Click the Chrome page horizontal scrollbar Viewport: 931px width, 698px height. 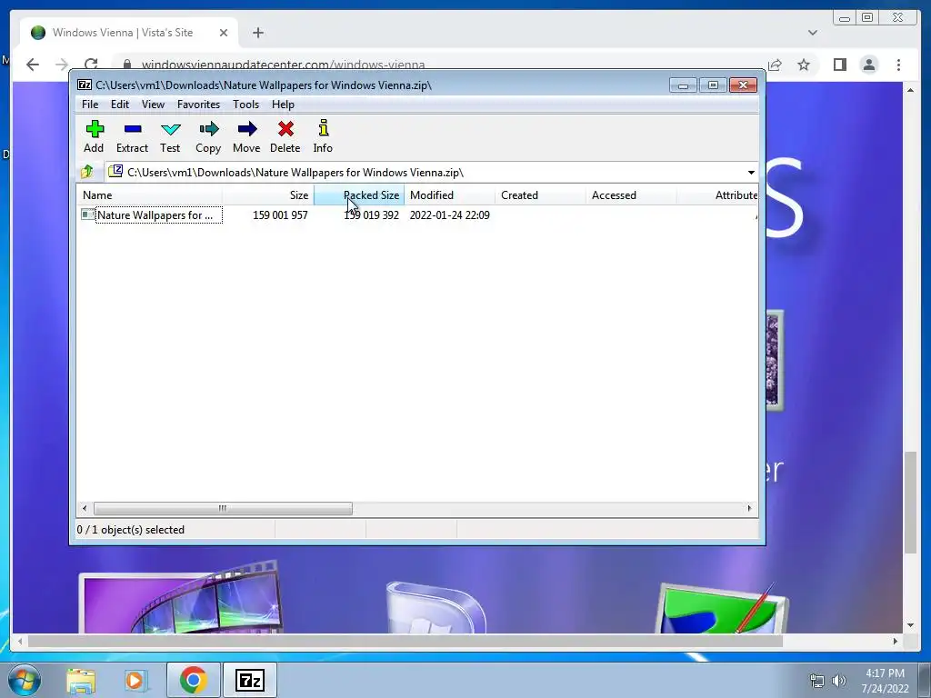tap(405, 641)
